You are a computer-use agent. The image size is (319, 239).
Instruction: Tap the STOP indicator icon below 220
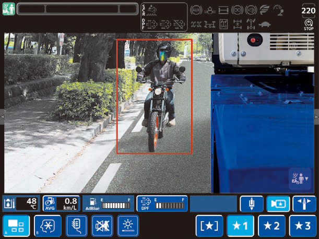(x=308, y=24)
